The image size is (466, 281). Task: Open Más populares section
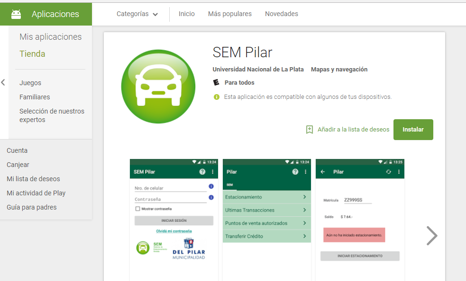[x=229, y=14]
